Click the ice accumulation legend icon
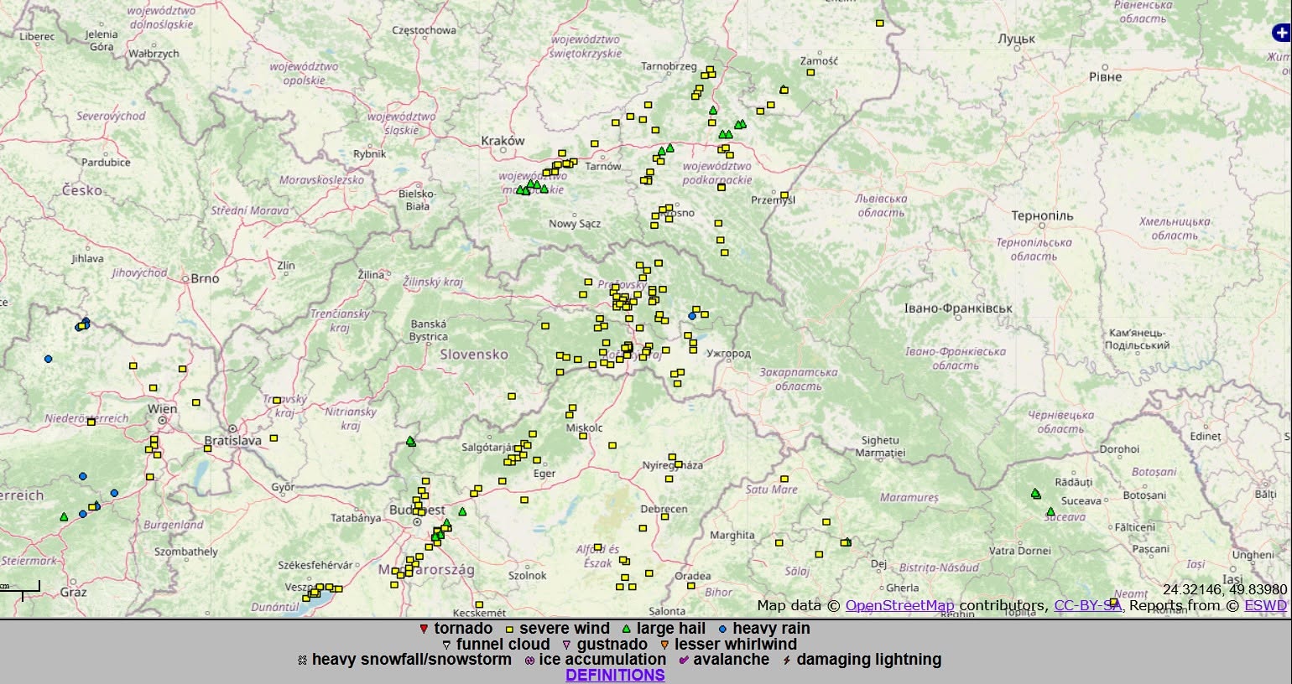The height and width of the screenshot is (684, 1292). (529, 661)
